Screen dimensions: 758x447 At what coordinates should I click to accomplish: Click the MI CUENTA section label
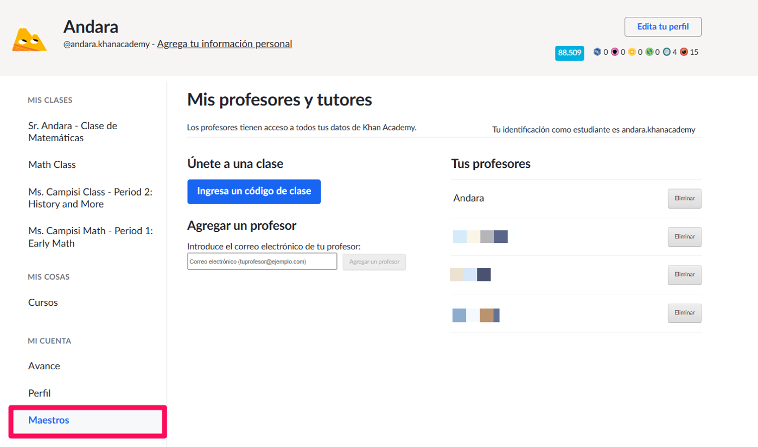click(49, 341)
